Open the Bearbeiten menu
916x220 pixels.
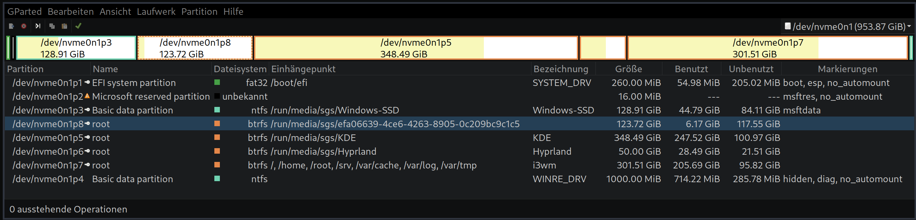[71, 12]
